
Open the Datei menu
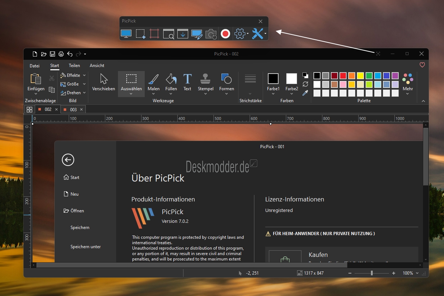point(35,66)
